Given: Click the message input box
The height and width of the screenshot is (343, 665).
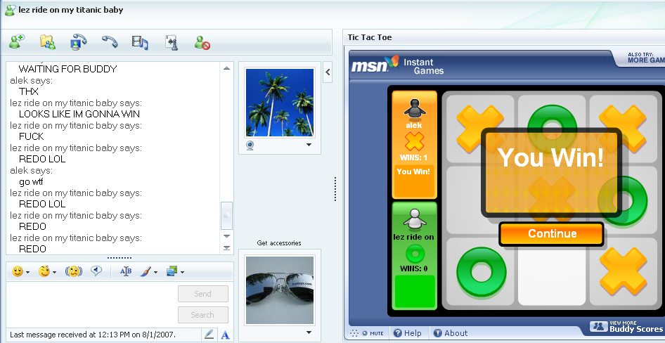Looking at the screenshot, I should click(91, 304).
